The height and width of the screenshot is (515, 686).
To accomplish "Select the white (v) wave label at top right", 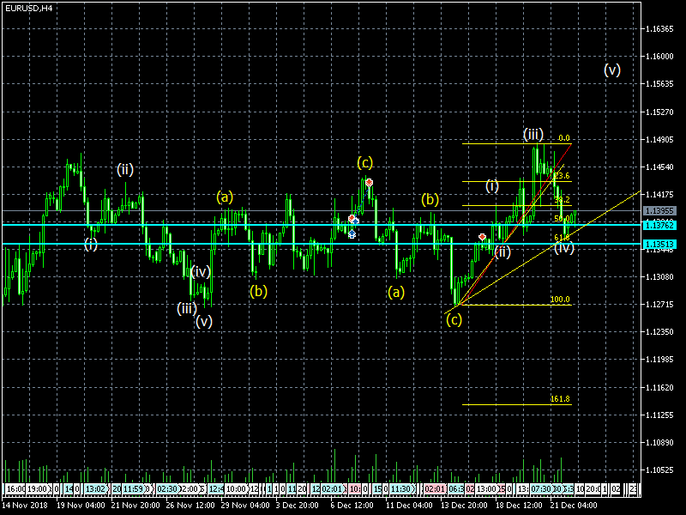I will point(611,70).
